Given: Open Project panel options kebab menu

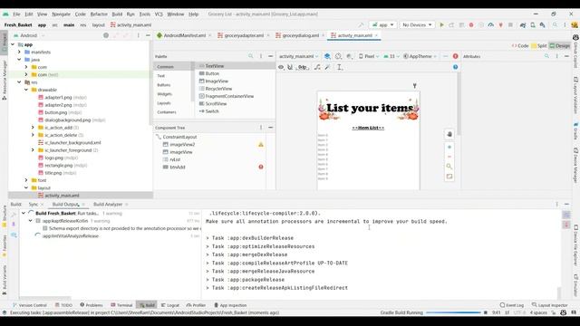Looking at the screenshot, I should (x=139, y=35).
